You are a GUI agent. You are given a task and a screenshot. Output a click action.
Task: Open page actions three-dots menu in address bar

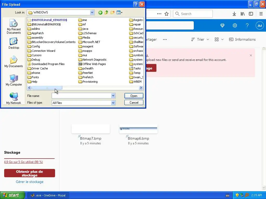tap(159, 14)
